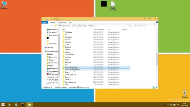This screenshot has height=107, width=190.
Task: Click the blue Help question mark icon
Action: click(x=157, y=22)
